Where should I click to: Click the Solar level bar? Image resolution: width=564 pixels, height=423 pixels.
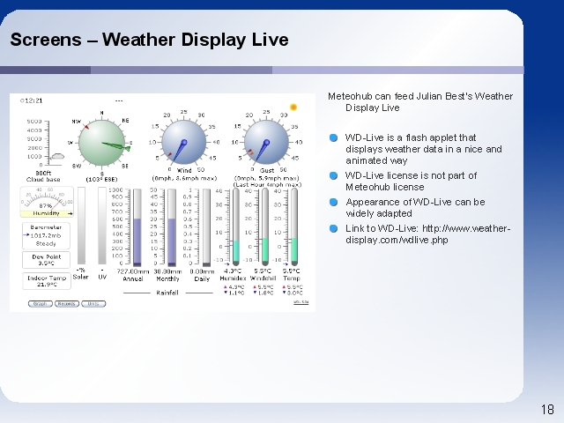click(82, 226)
